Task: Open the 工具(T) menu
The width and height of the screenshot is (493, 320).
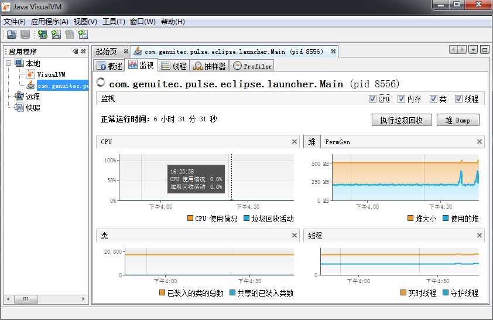Action: 114,22
